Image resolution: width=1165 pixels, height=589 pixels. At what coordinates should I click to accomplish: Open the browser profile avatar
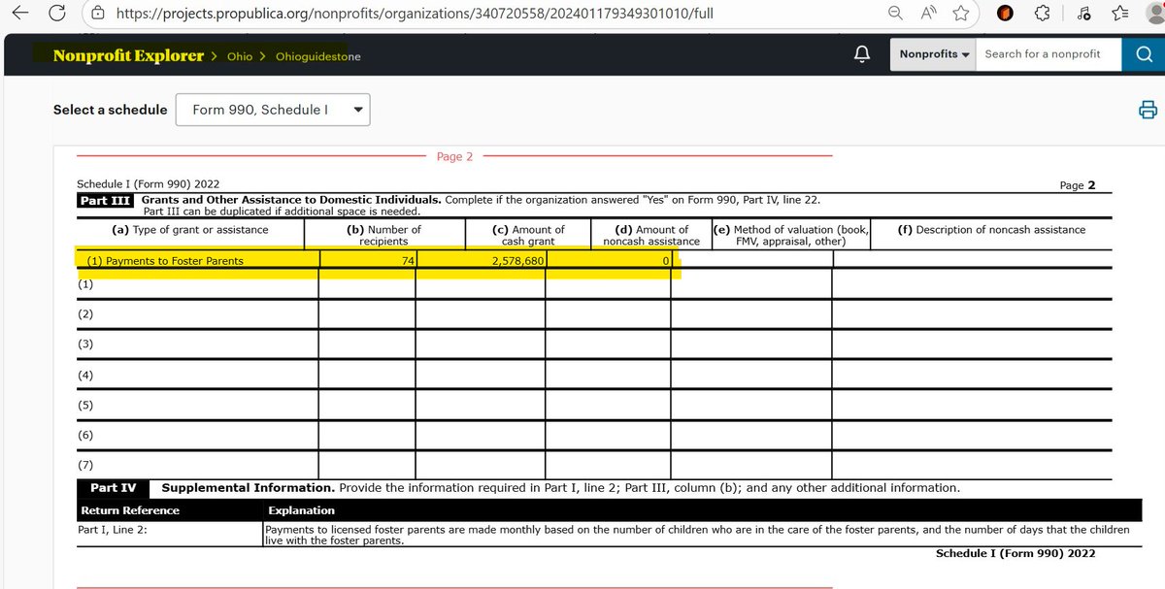[x=1155, y=14]
